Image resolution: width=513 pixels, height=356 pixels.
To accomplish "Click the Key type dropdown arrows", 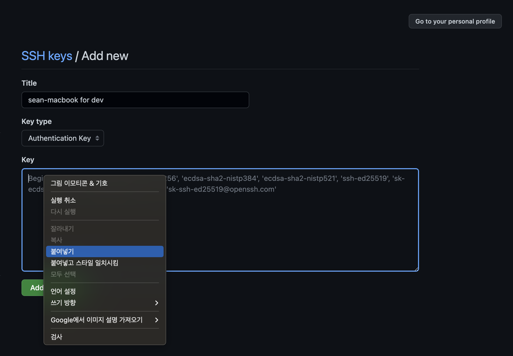I will point(97,138).
